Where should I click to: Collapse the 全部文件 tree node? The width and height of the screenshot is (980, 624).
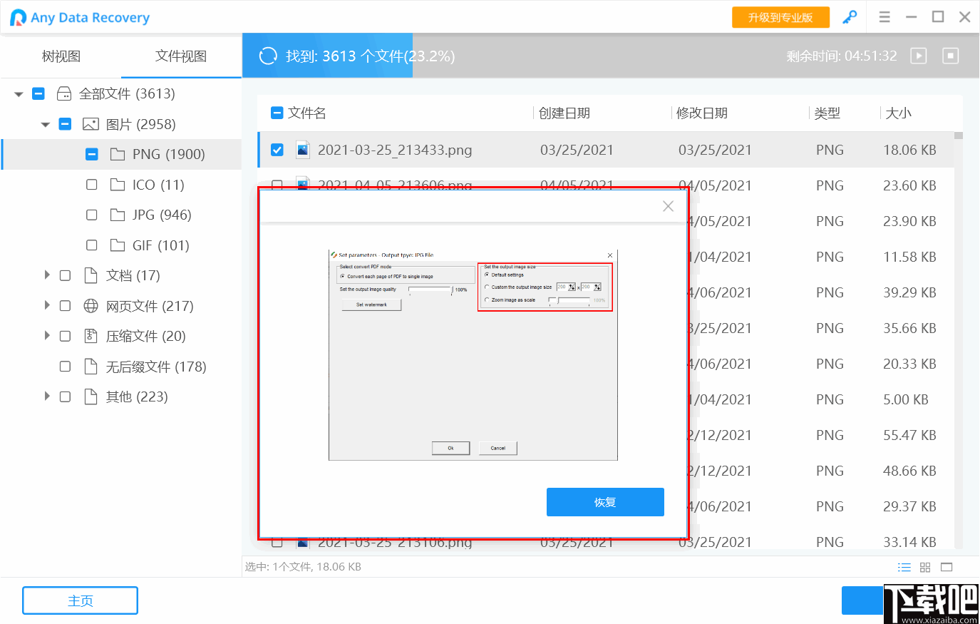tap(19, 93)
